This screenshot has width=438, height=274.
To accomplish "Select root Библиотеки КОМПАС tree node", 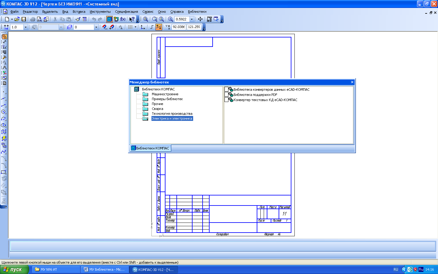I will 158,89.
